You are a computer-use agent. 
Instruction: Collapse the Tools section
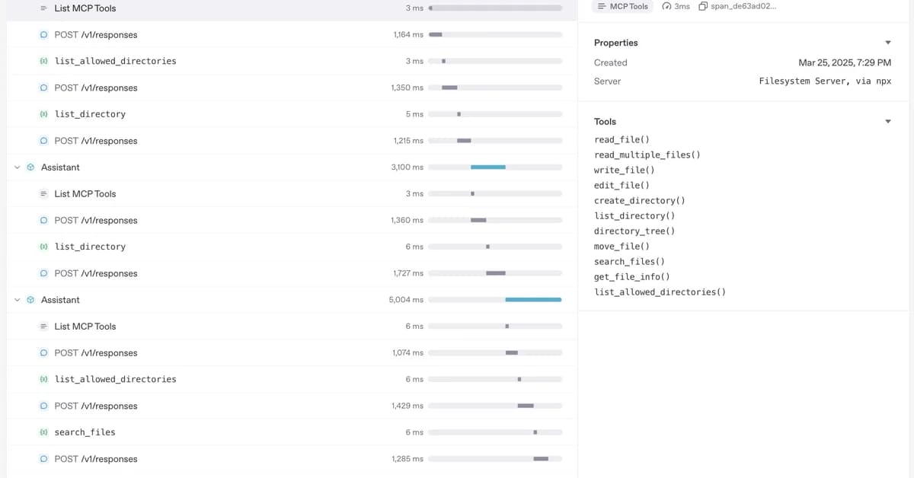pos(887,122)
